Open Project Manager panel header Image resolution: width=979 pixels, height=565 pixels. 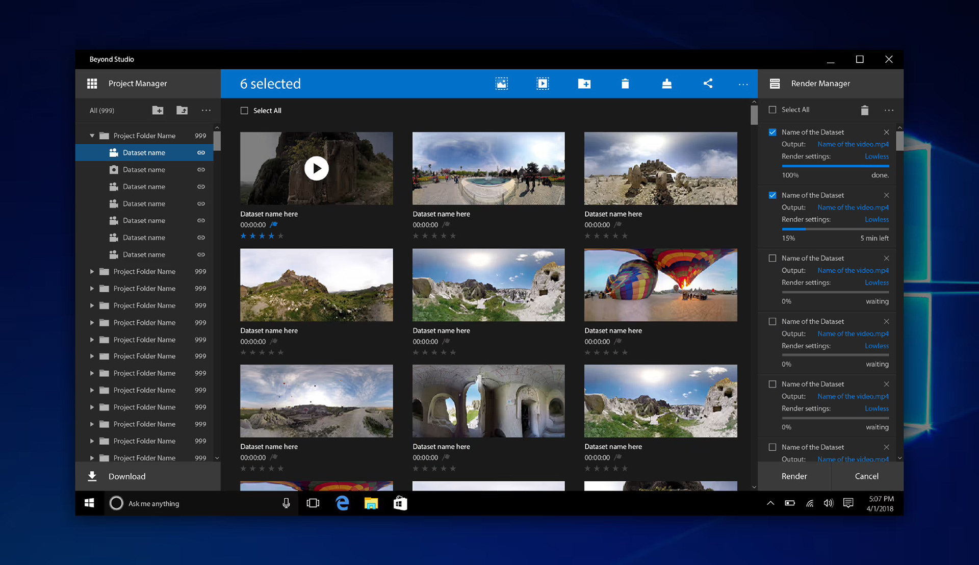click(x=138, y=84)
